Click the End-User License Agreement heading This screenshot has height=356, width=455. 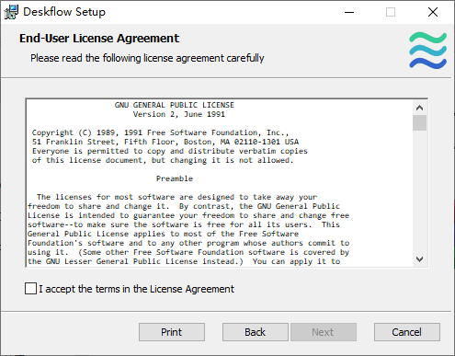(x=99, y=39)
